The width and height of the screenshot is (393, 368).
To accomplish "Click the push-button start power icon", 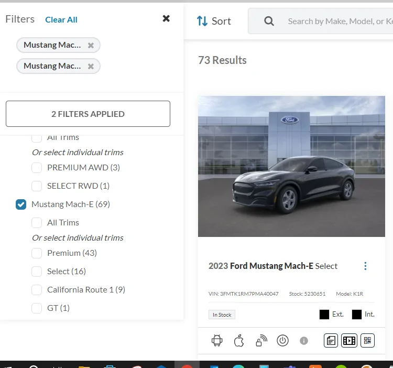I will coord(282,340).
